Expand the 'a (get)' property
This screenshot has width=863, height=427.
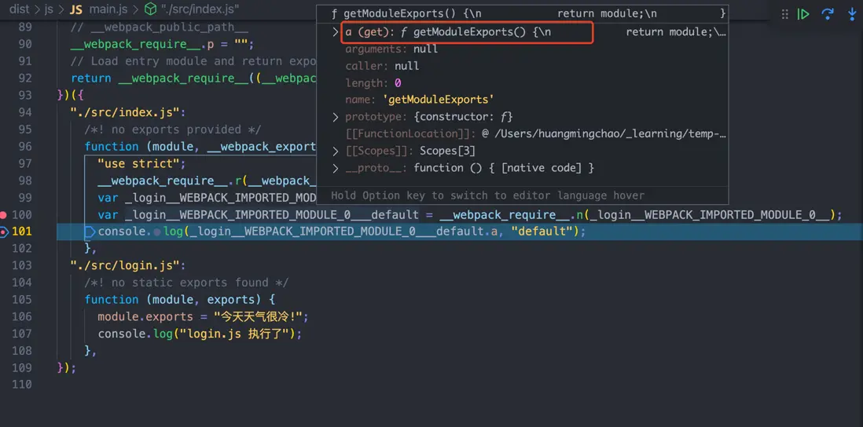335,32
